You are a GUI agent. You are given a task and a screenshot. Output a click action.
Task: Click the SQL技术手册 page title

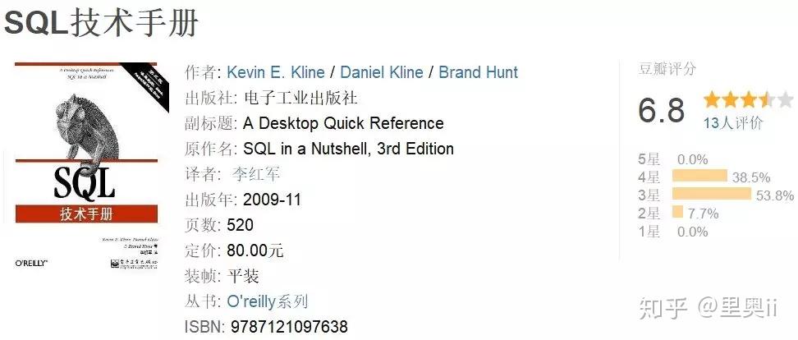[101, 23]
